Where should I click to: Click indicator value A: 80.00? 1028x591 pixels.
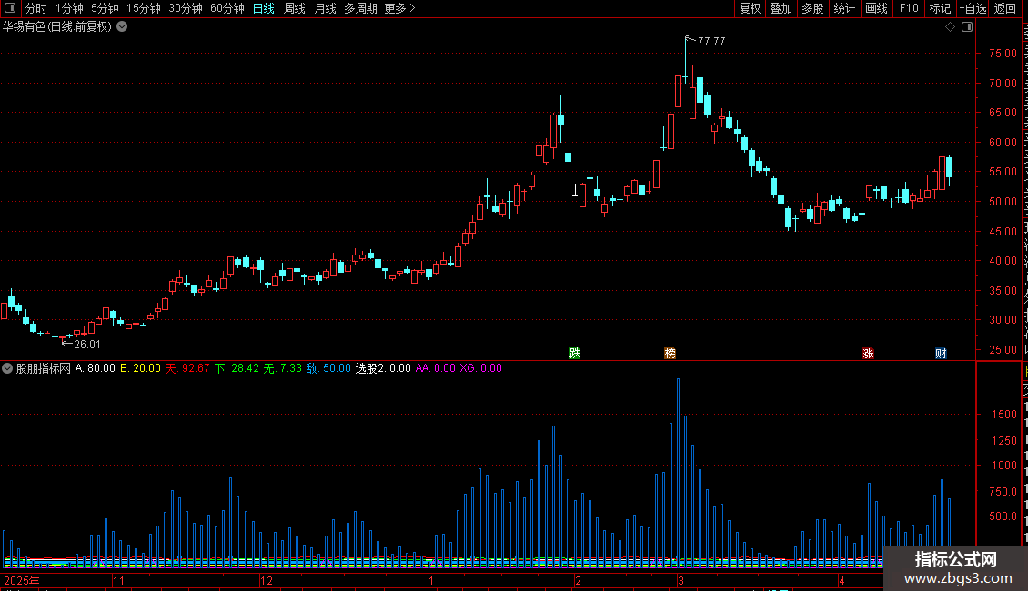[x=95, y=368]
